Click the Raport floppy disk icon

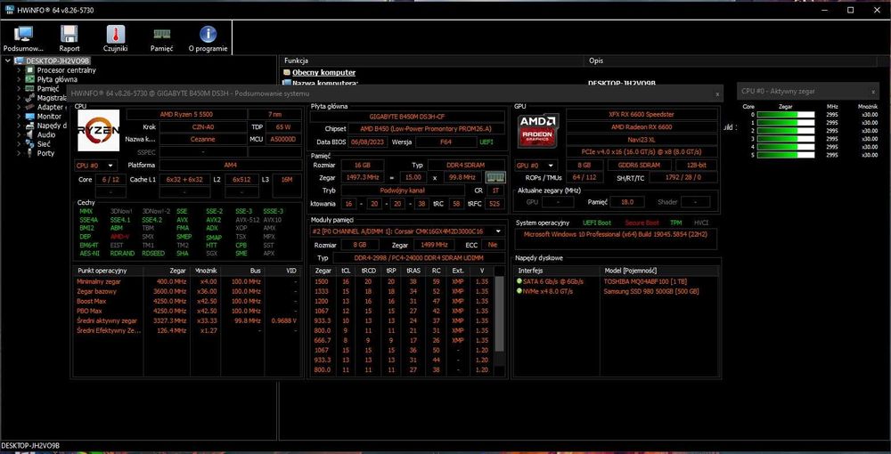69,35
